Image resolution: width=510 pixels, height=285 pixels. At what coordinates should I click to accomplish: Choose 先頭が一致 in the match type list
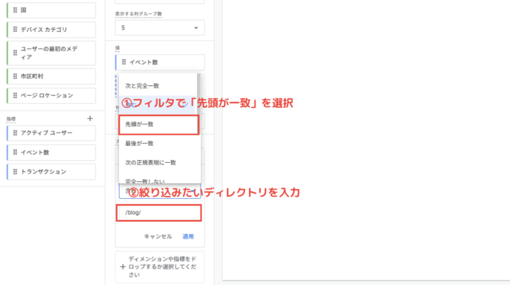(158, 124)
